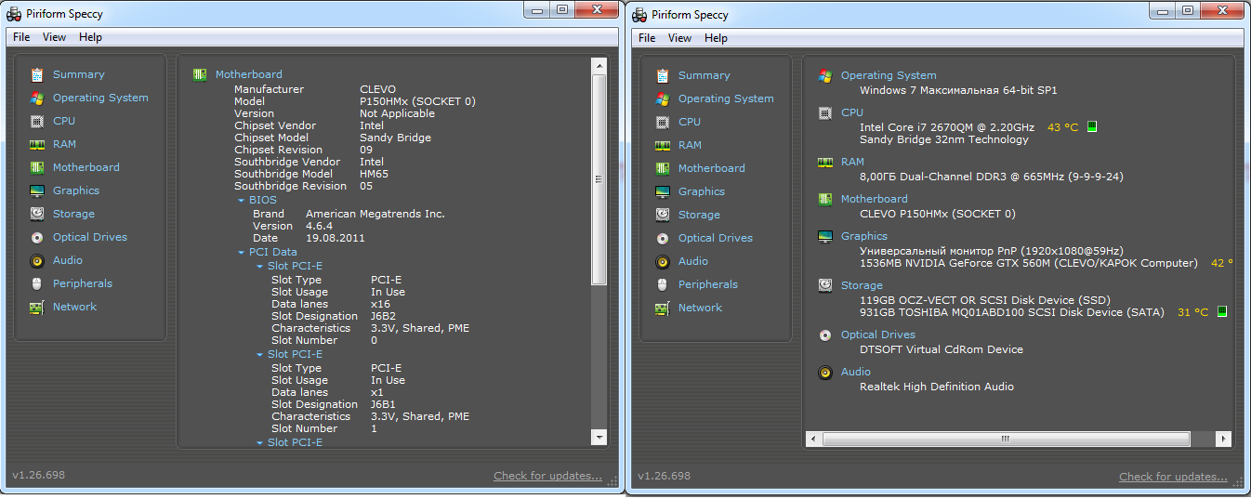1251x499 pixels.
Task: Collapse the PCI Data section
Action: coord(241,252)
